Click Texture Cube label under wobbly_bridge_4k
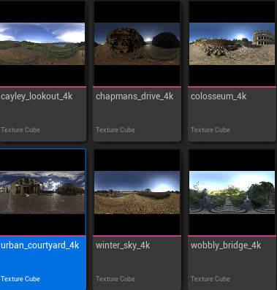Viewport: 277px width, 290px height. tap(210, 278)
